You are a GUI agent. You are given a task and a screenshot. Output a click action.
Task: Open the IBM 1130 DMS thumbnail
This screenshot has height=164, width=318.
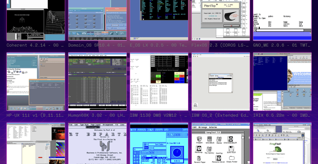(159, 82)
